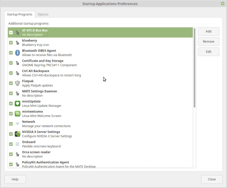Select the 'mintUpdate' row text
This screenshot has width=227, height=188.
(x=42, y=103)
